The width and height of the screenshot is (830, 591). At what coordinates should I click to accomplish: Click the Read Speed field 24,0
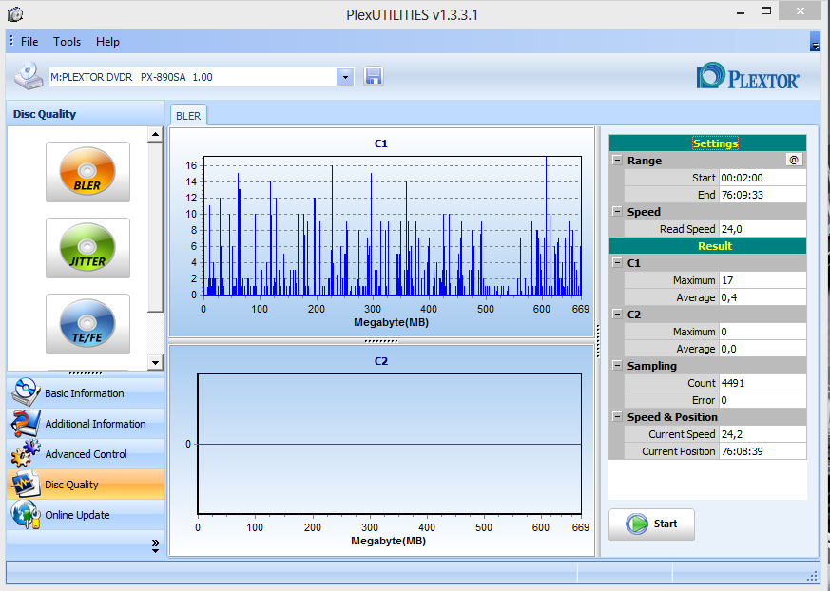pyautogui.click(x=762, y=229)
